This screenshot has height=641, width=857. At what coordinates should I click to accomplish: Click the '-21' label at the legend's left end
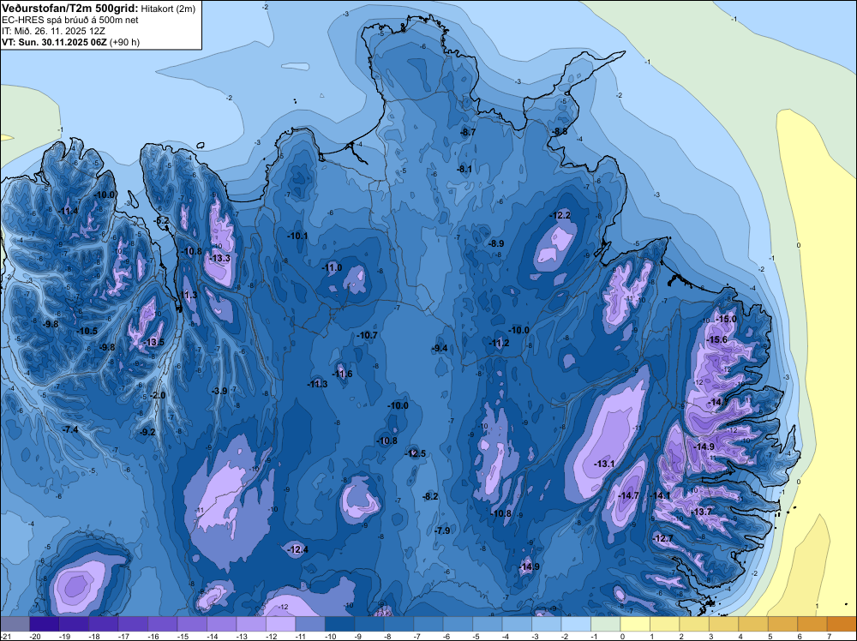click(7, 636)
